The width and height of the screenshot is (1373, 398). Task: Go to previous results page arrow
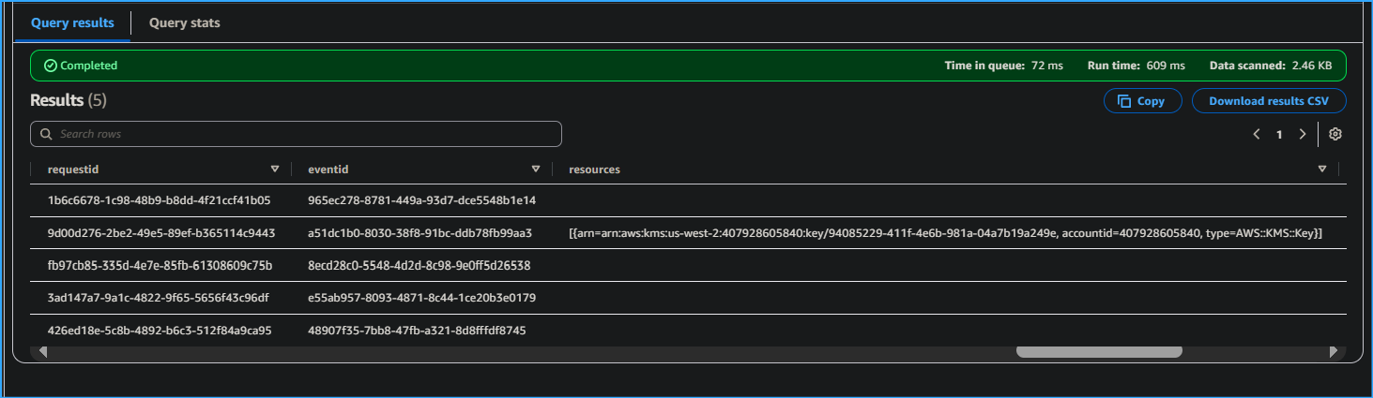(1256, 134)
